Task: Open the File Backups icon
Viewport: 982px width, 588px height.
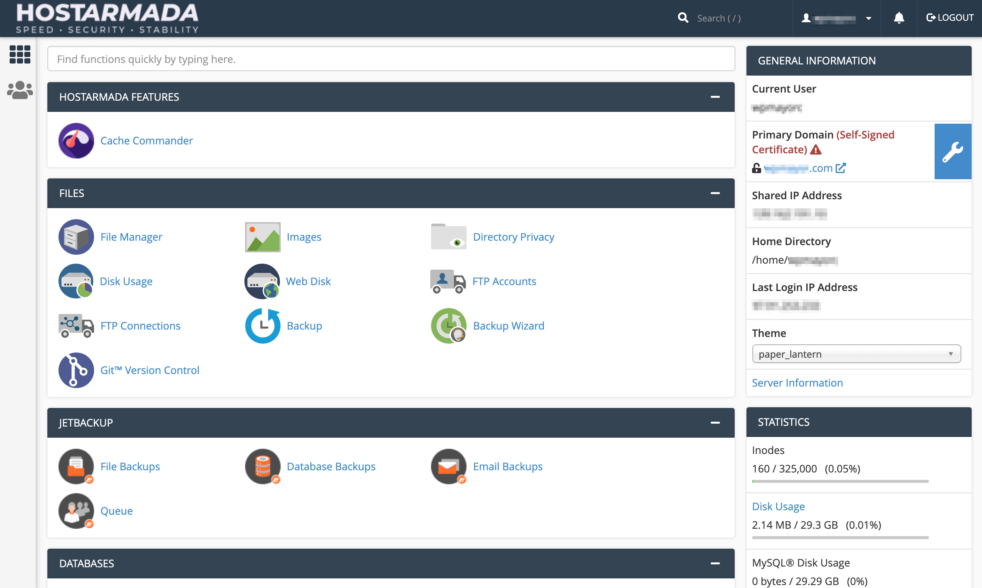Action: pos(76,466)
